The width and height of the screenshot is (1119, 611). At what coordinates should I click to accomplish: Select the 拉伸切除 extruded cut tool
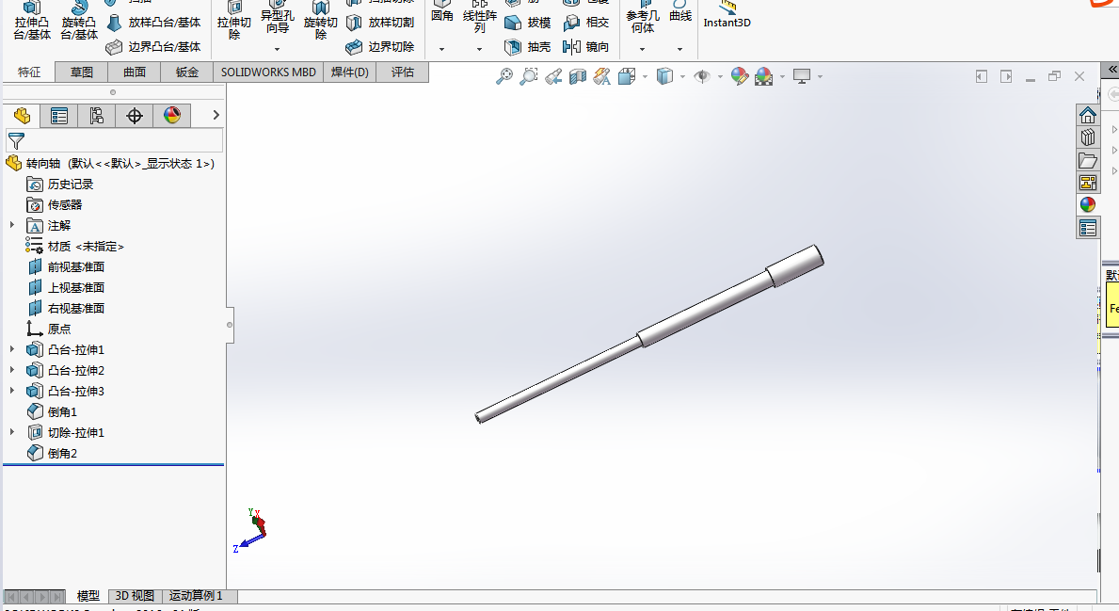point(233,21)
